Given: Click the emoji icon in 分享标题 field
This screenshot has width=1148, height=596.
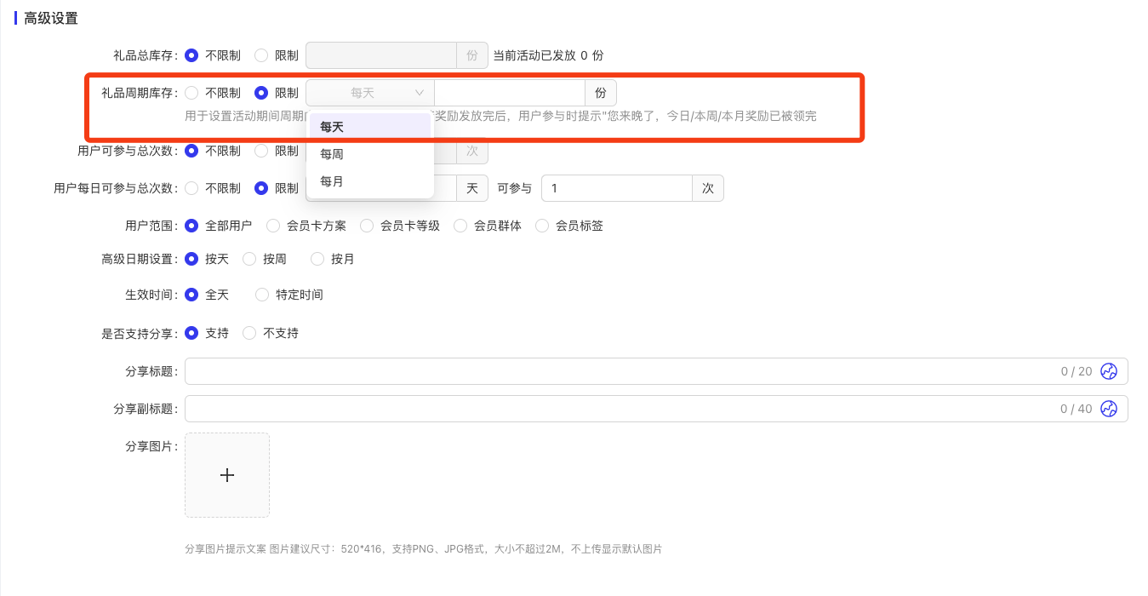Looking at the screenshot, I should coord(1109,371).
